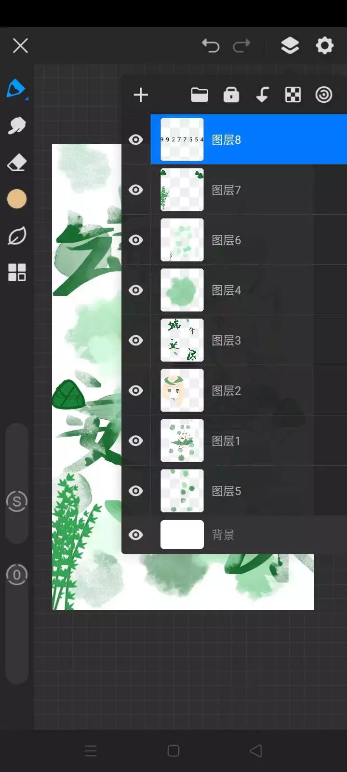
Task: Create a layer group folder
Action: tap(200, 95)
